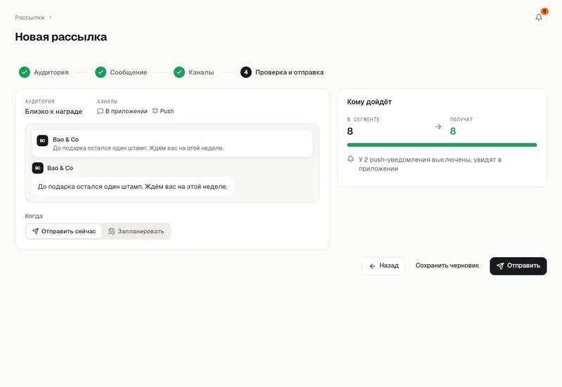The width and height of the screenshot is (562, 387).
Task: Click the В сегменте count 8
Action: [350, 131]
